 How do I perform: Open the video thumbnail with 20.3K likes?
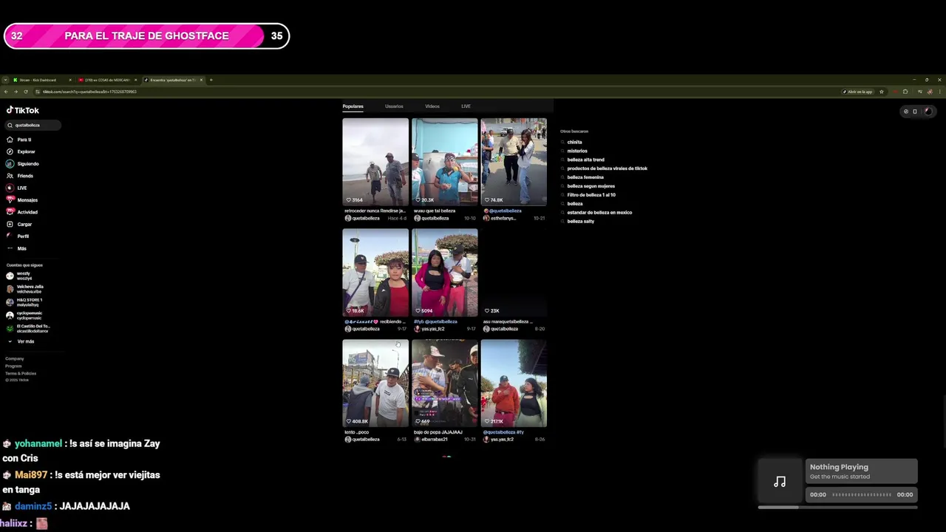(444, 162)
